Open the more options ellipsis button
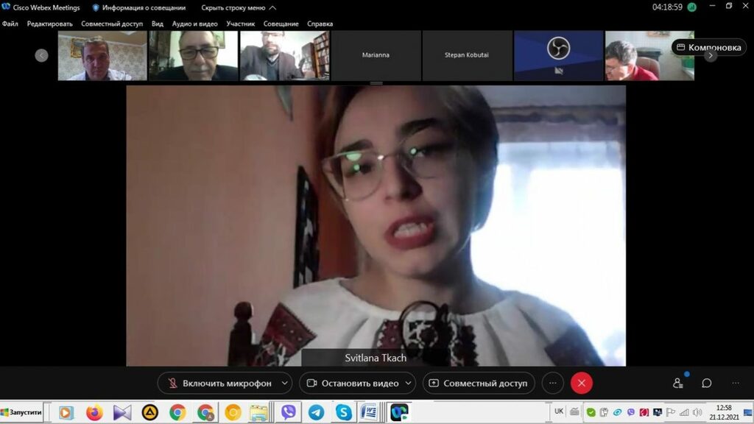The width and height of the screenshot is (754, 424). point(552,383)
